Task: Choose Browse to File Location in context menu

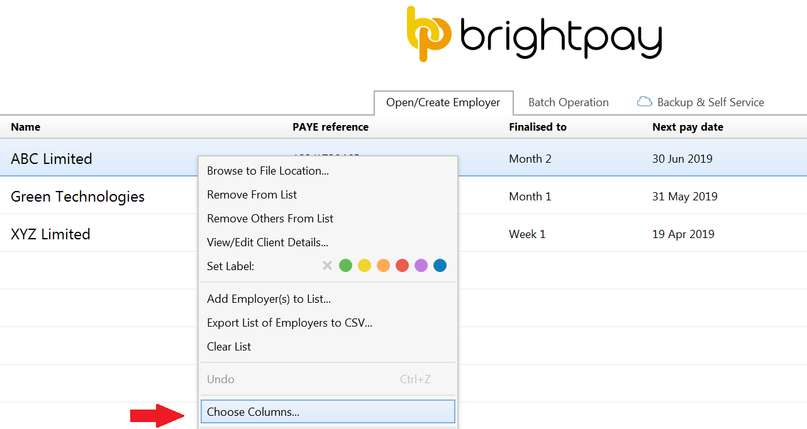Action: coord(328,171)
